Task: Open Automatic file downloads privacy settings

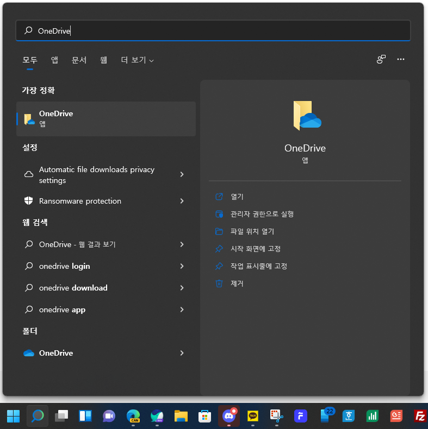Action: point(97,175)
